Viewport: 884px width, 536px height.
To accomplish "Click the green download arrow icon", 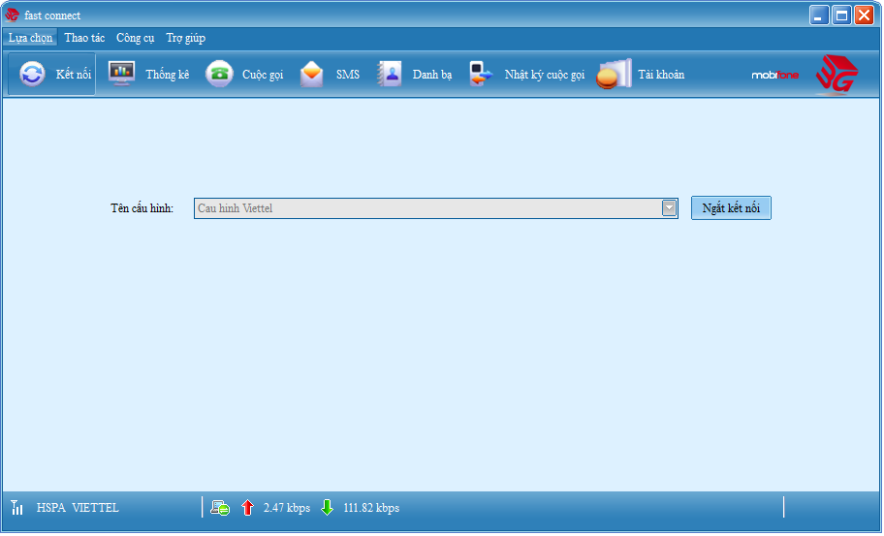I will click(327, 508).
